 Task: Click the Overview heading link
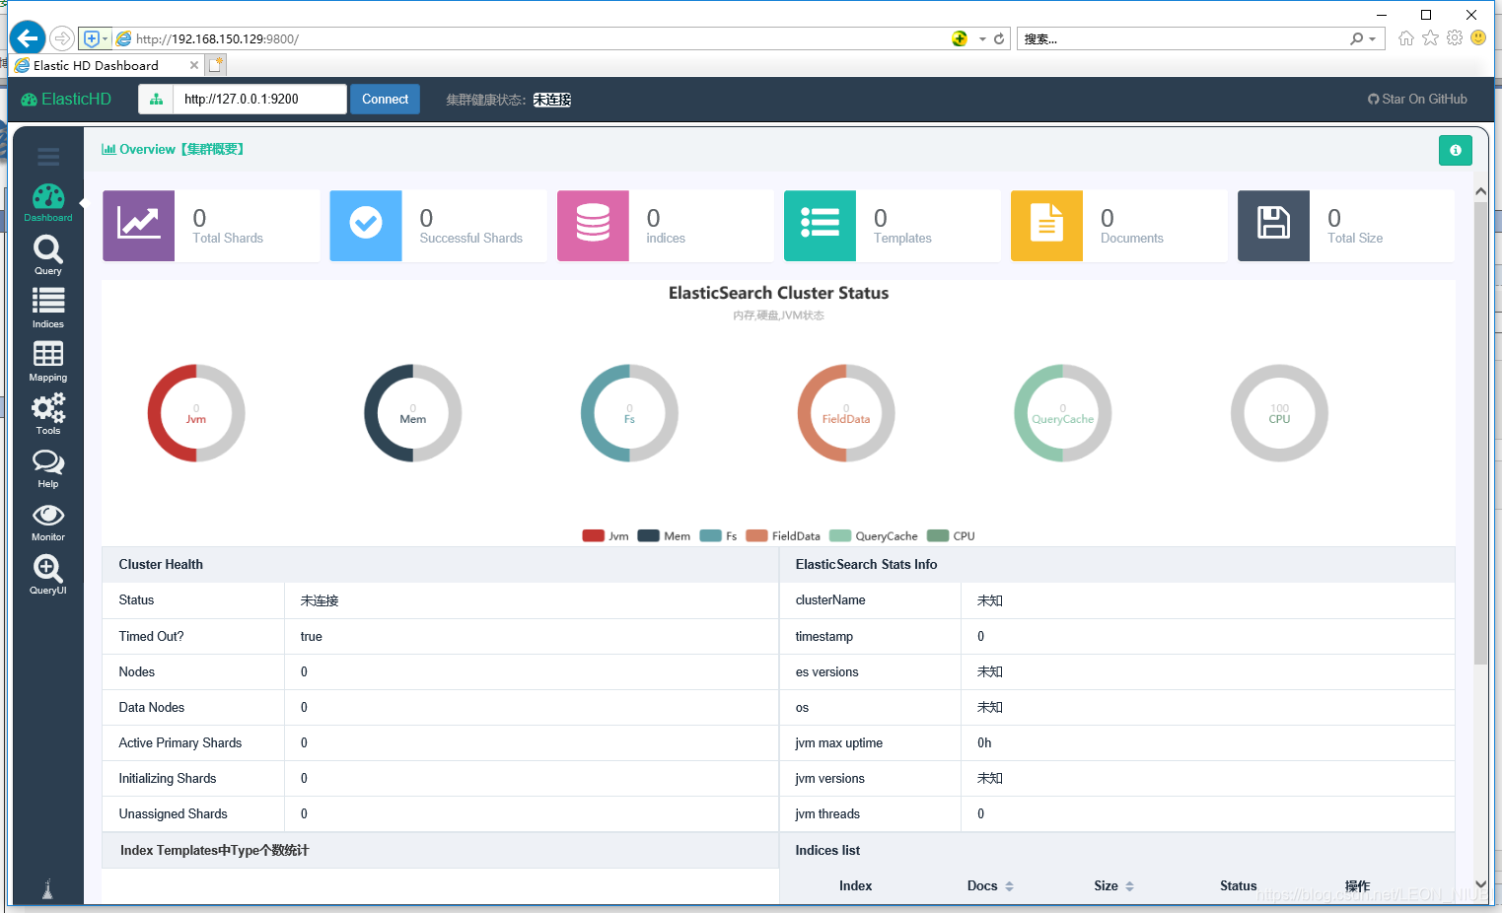pos(173,150)
